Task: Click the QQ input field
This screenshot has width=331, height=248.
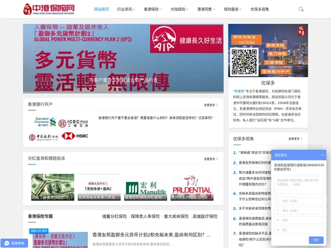Action: [299, 230]
